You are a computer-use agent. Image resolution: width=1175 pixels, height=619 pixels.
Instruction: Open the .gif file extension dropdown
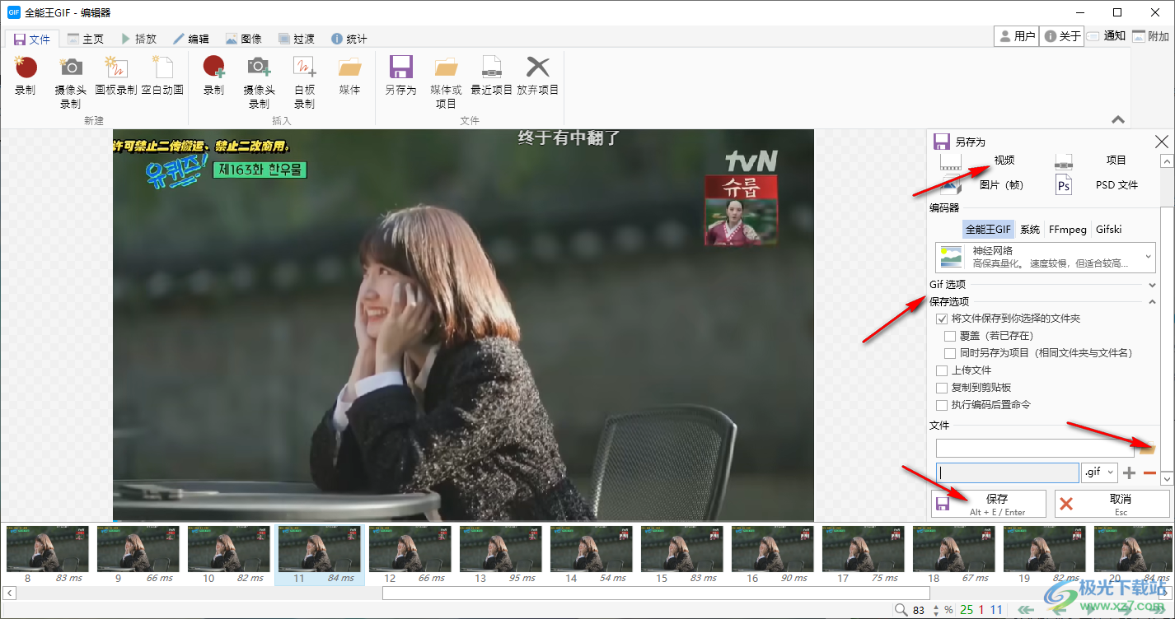pyautogui.click(x=1099, y=472)
